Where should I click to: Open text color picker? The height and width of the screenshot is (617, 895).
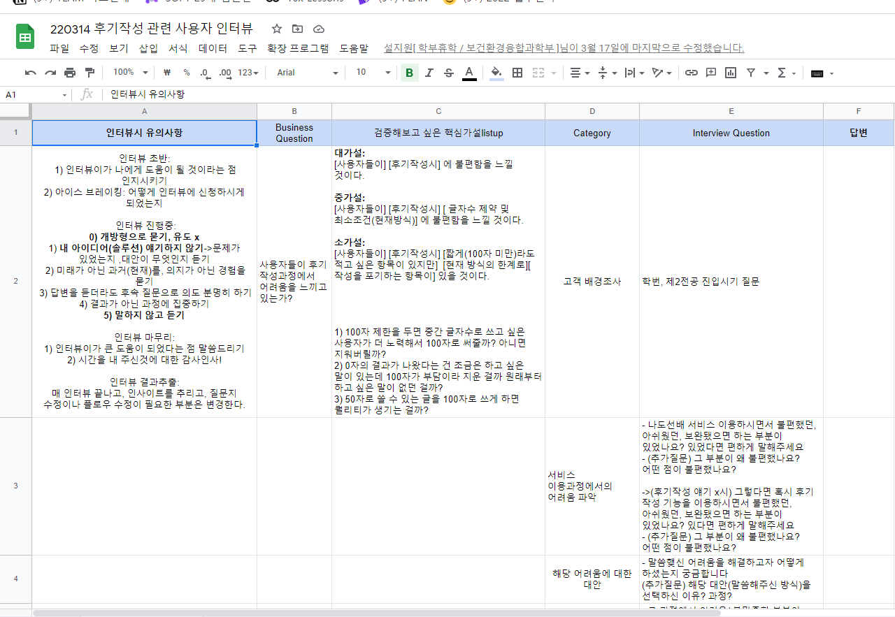point(469,73)
